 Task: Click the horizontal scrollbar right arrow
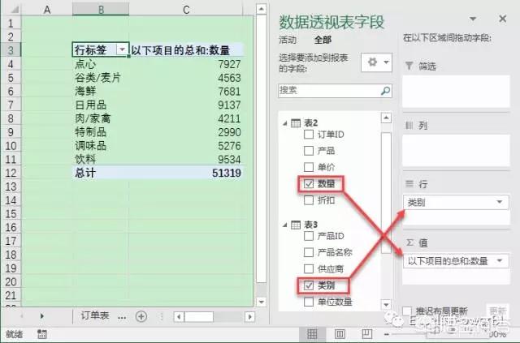click(249, 317)
